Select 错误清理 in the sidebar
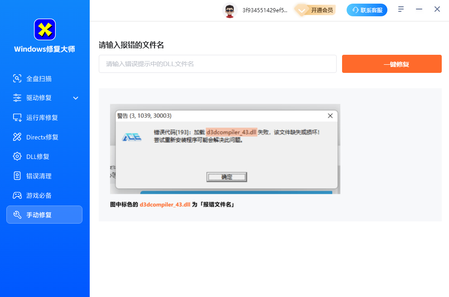 coord(44,176)
